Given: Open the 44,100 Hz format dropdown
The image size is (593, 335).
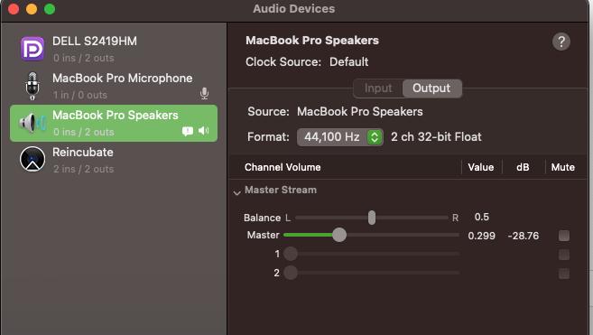Looking at the screenshot, I should click(x=340, y=137).
